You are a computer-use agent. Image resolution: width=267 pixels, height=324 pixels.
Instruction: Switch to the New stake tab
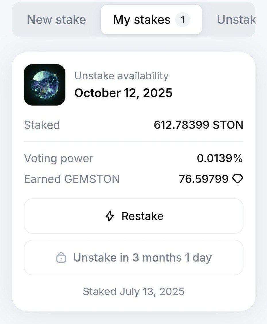tap(56, 20)
